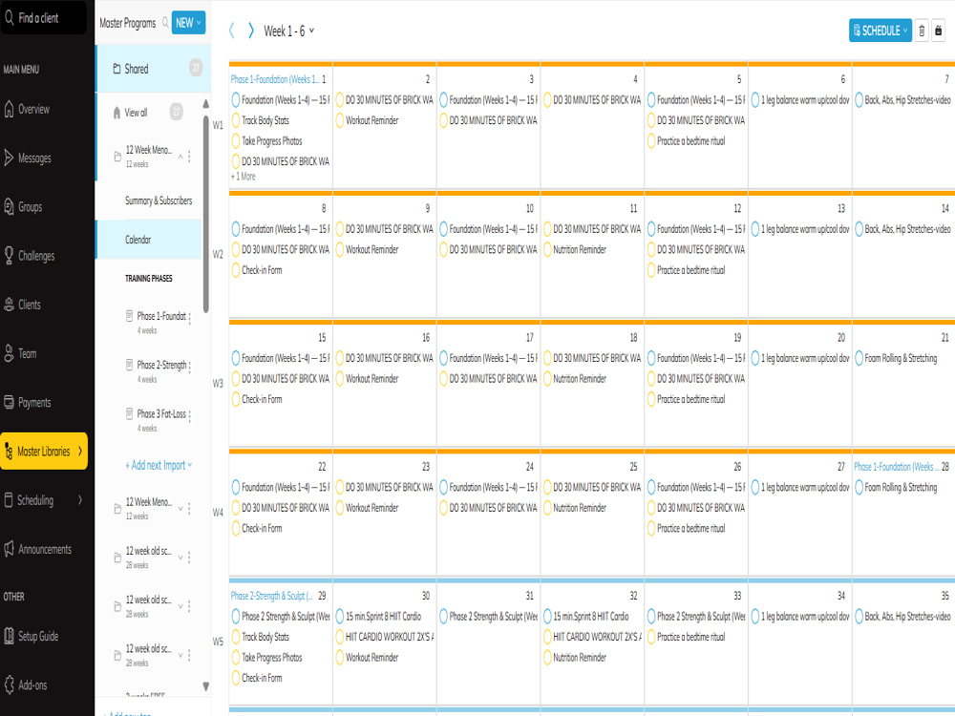Expand the second 12 Week Meno program
The width and height of the screenshot is (955, 716).
(x=180, y=509)
